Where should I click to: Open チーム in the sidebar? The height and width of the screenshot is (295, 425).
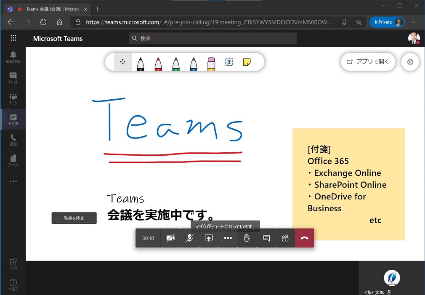point(13,99)
